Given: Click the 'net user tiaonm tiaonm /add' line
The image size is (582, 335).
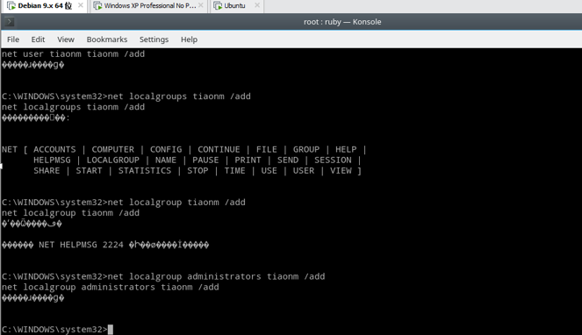Looking at the screenshot, I should [73, 54].
